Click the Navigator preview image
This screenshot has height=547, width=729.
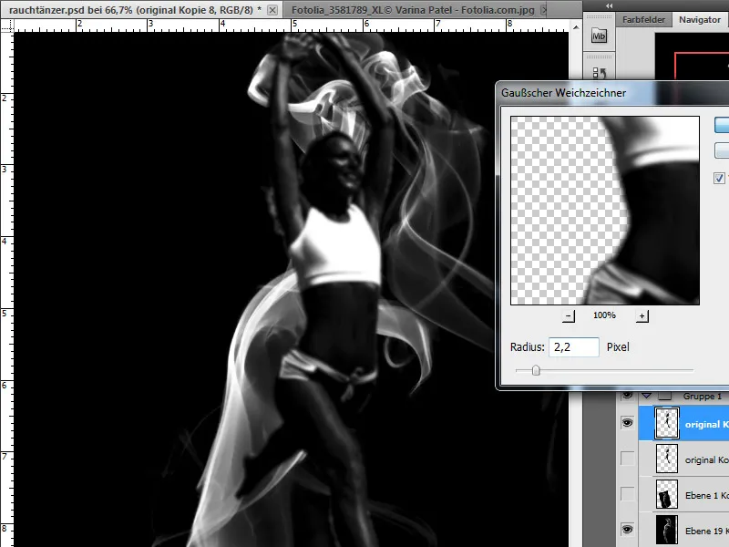[693, 56]
